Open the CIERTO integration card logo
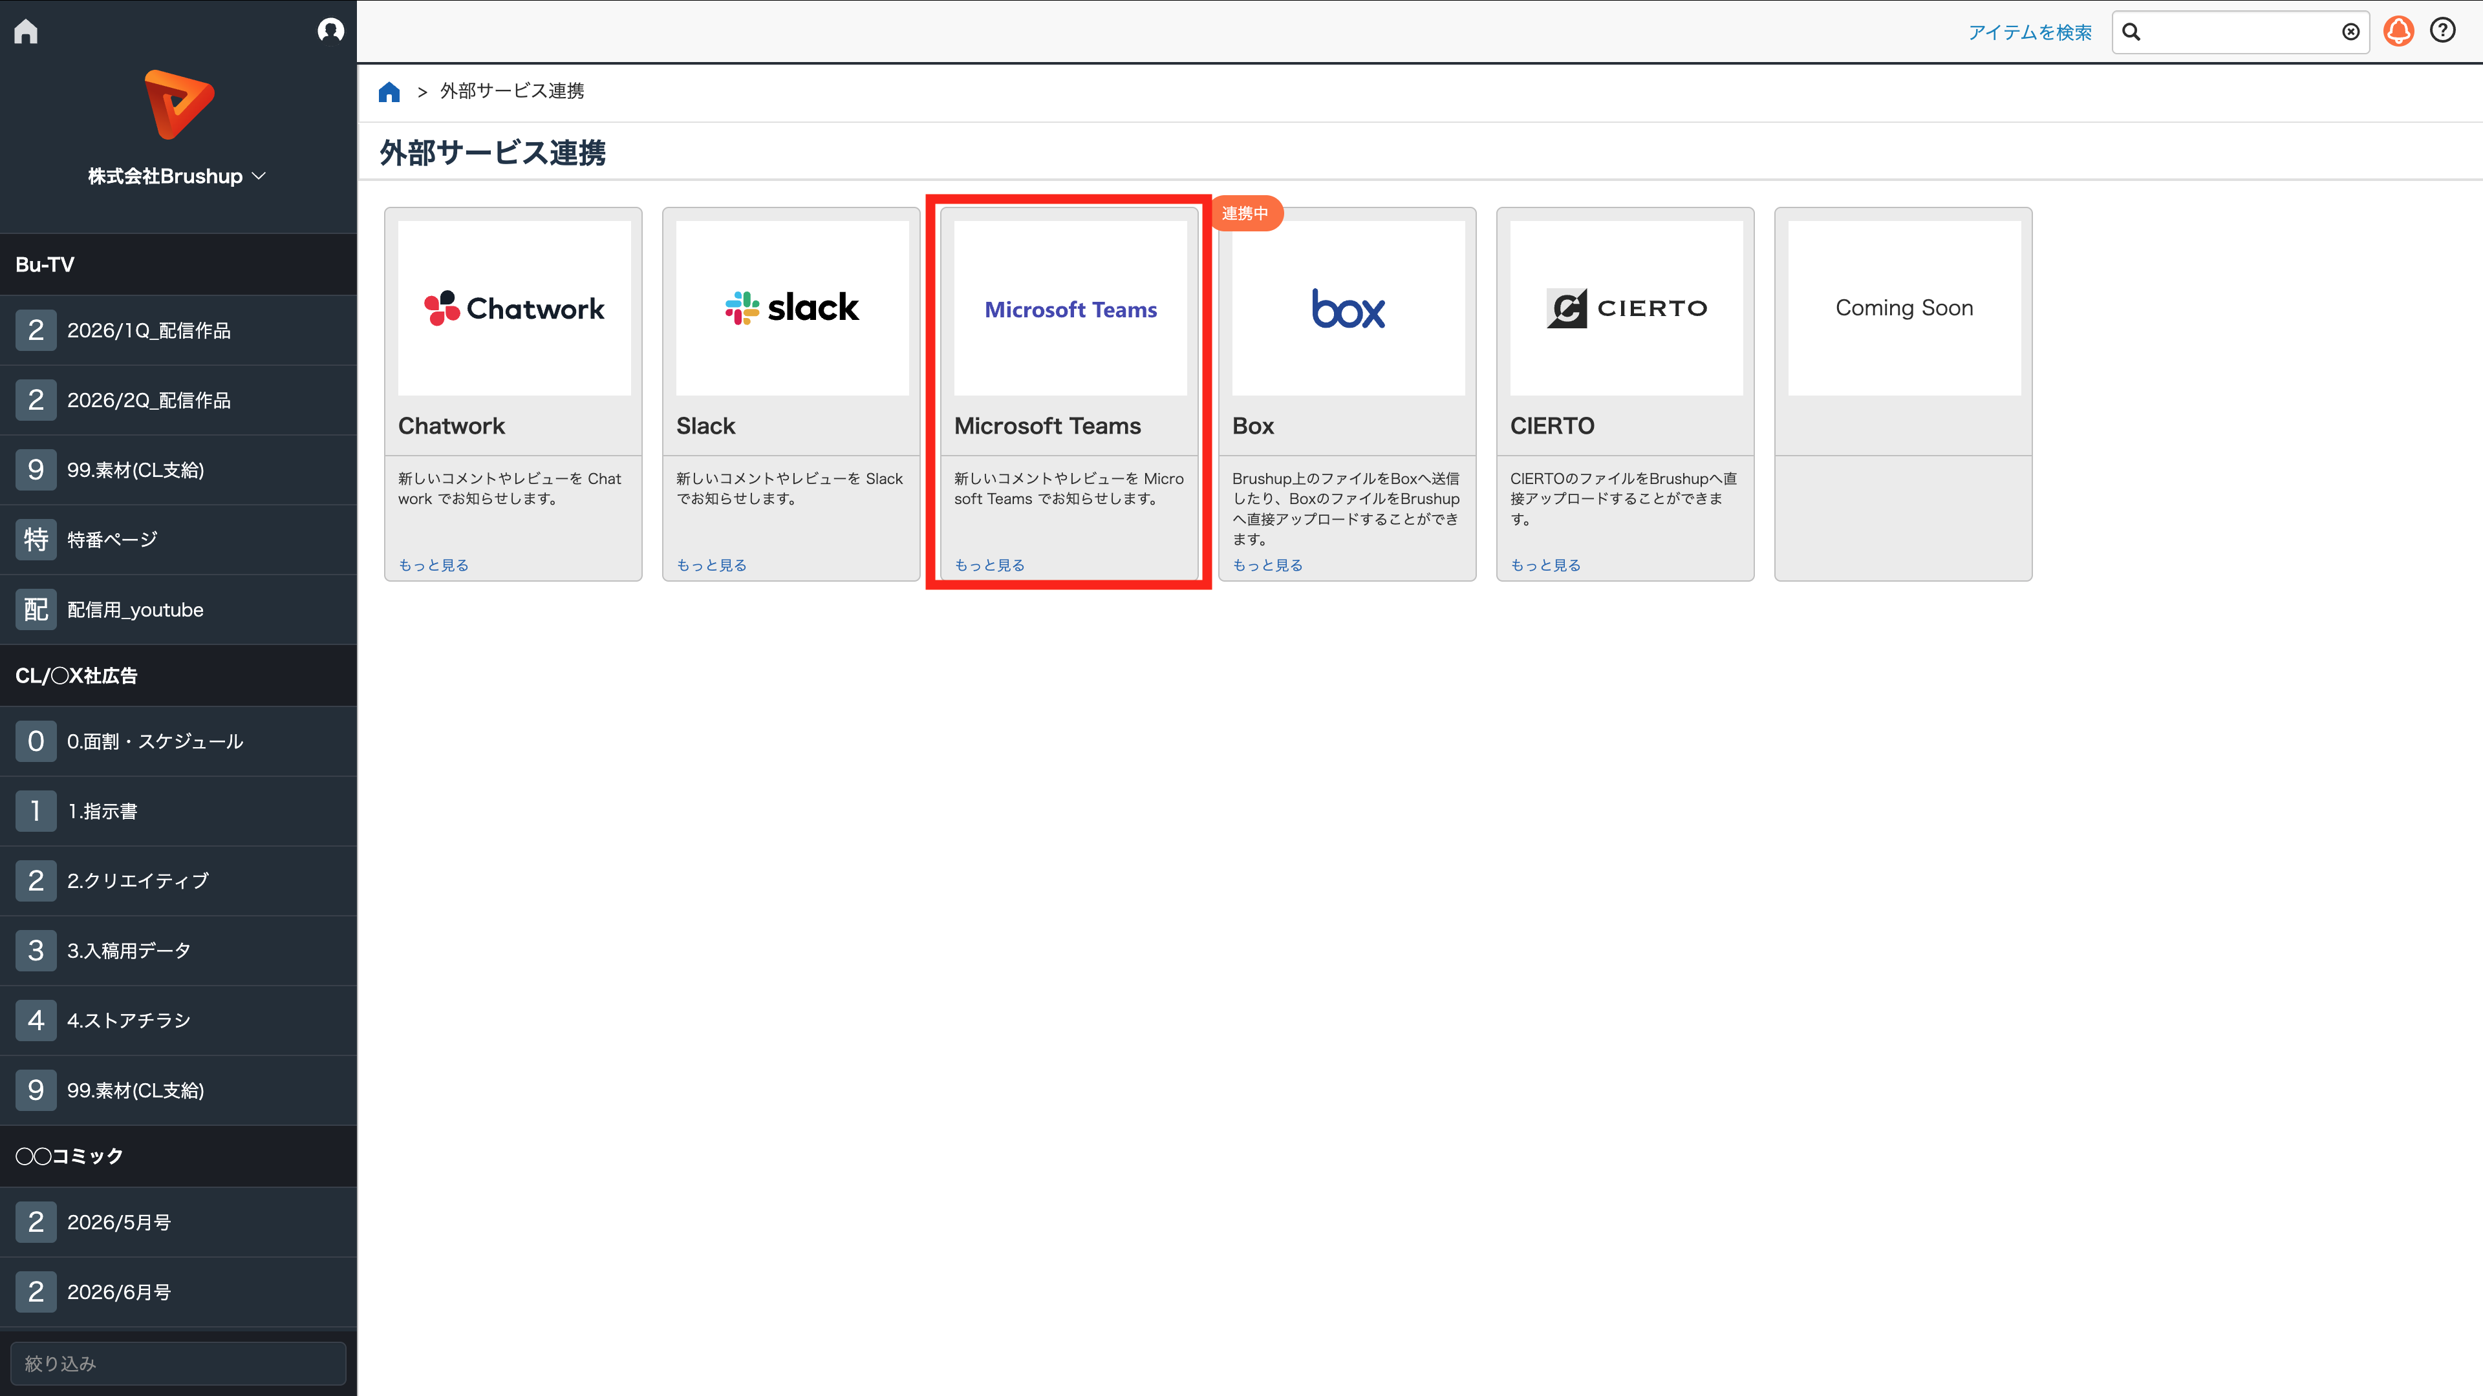 point(1626,308)
